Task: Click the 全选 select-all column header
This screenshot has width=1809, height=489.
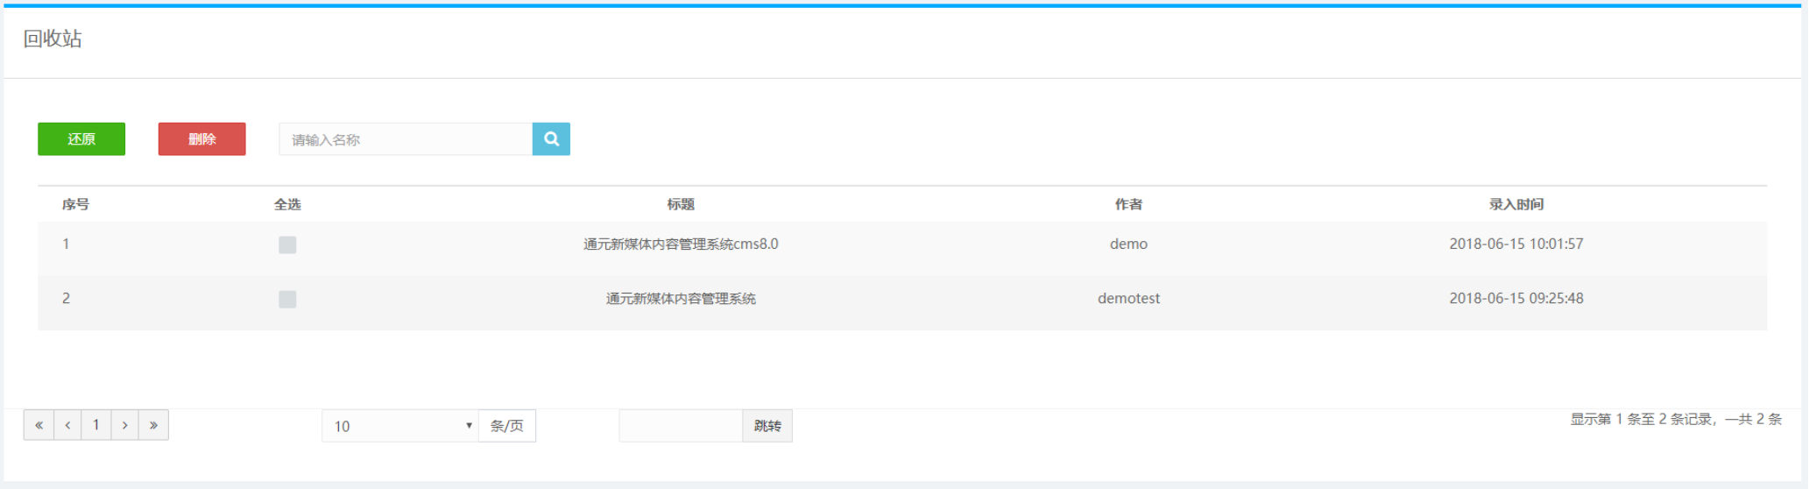Action: [287, 204]
